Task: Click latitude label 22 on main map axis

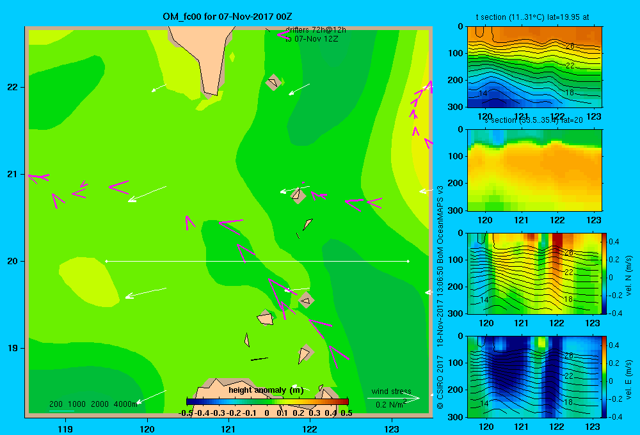Action: point(13,87)
